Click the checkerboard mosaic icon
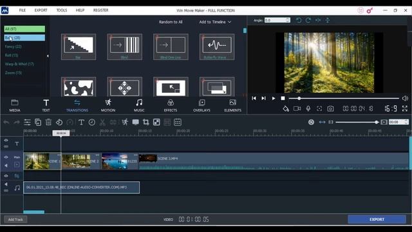Image resolution: width=412 pixels, height=232 pixels. pos(156,122)
